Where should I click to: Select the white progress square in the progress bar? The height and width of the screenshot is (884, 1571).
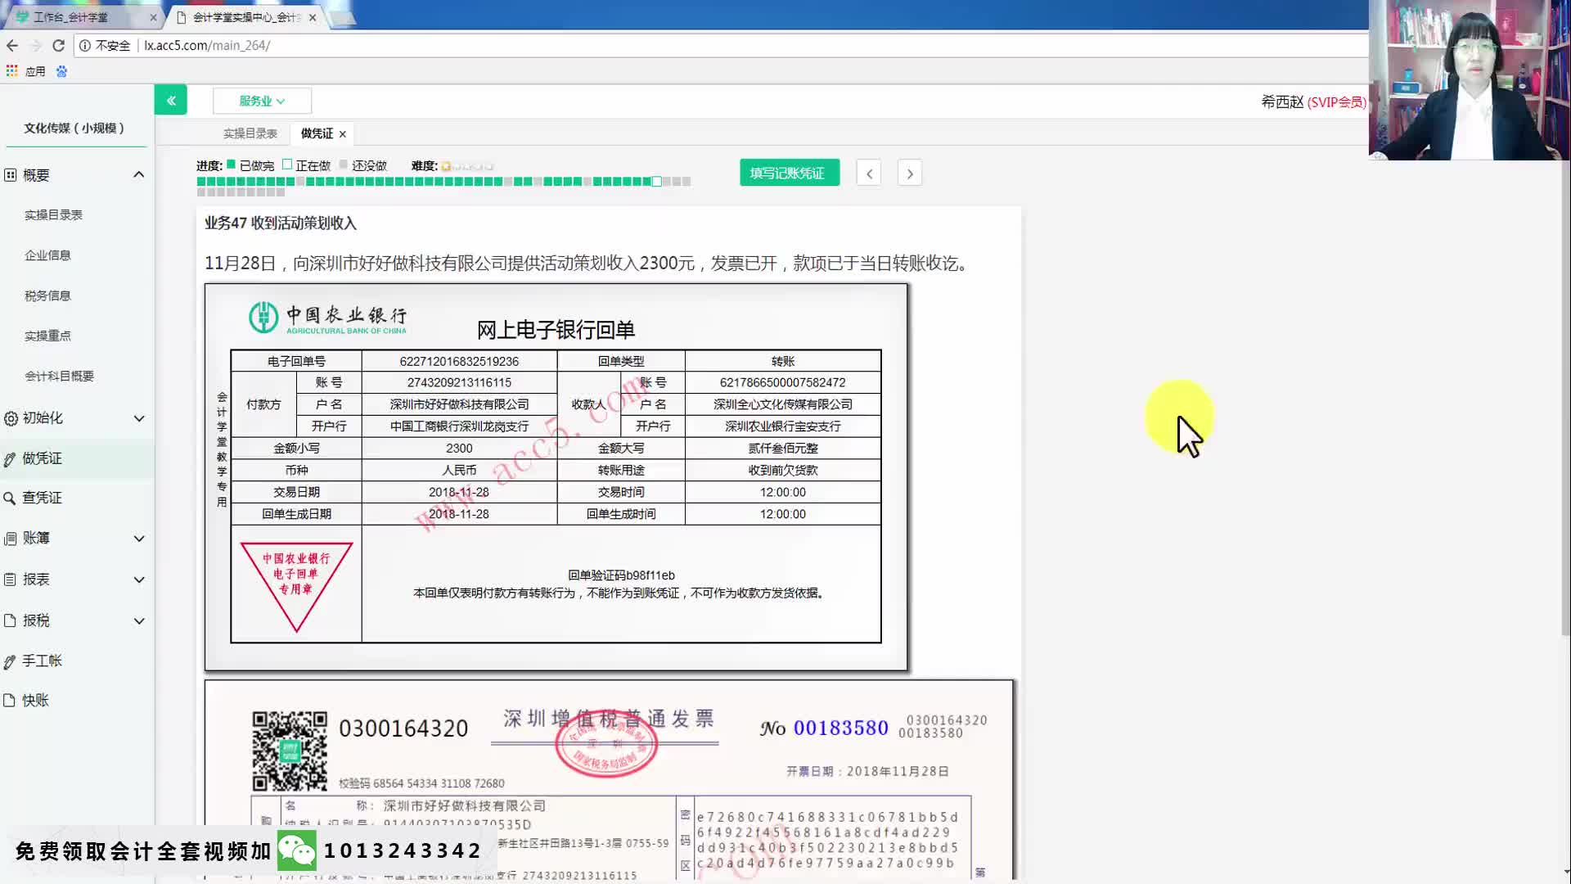coord(656,181)
